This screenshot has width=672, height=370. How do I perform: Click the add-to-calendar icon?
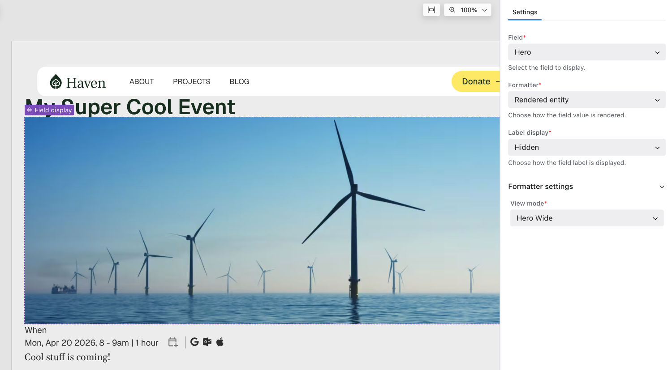click(173, 342)
